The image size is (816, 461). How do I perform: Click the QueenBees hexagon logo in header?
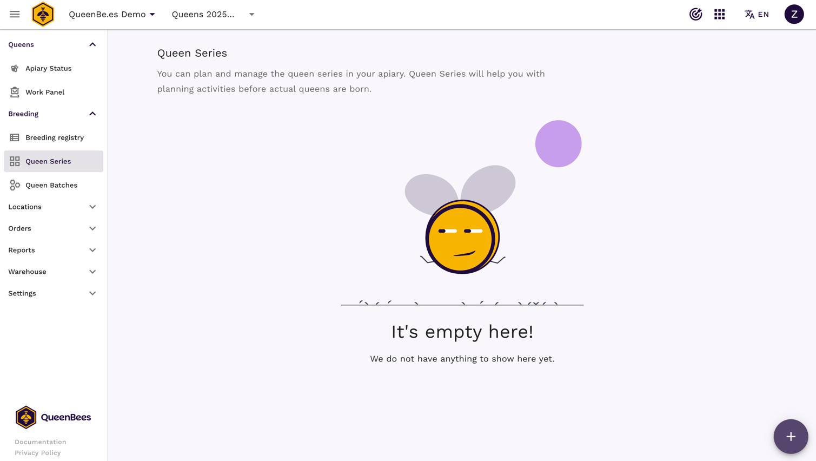(x=43, y=15)
